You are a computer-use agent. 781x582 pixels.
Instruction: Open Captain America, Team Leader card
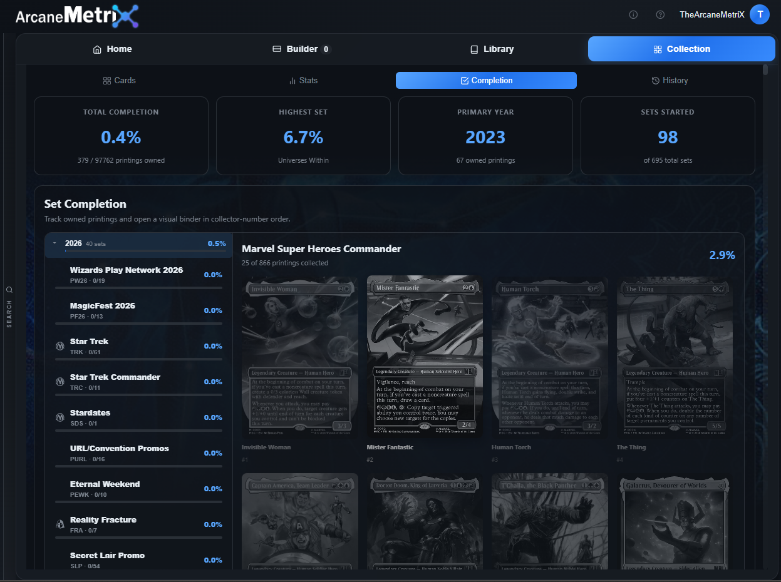(x=300, y=521)
